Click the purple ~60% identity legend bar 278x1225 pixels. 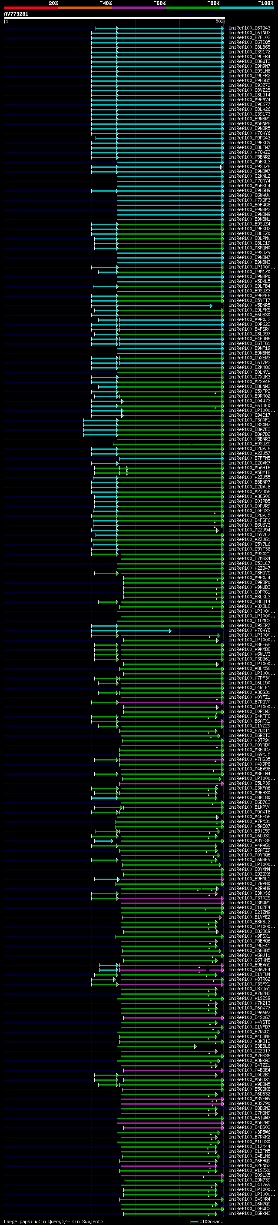click(x=139, y=8)
